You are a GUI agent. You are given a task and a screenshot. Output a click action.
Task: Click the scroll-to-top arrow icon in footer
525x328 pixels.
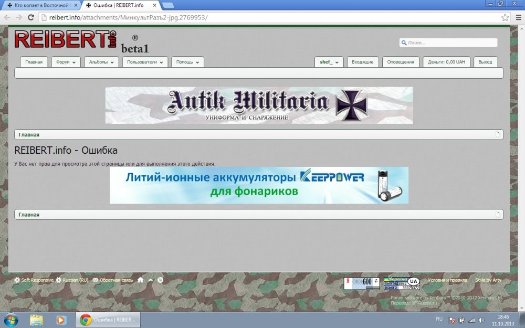tap(151, 280)
